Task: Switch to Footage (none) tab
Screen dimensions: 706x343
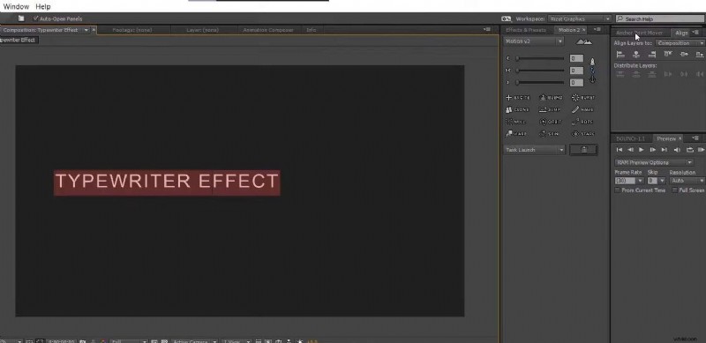Action: coord(132,30)
